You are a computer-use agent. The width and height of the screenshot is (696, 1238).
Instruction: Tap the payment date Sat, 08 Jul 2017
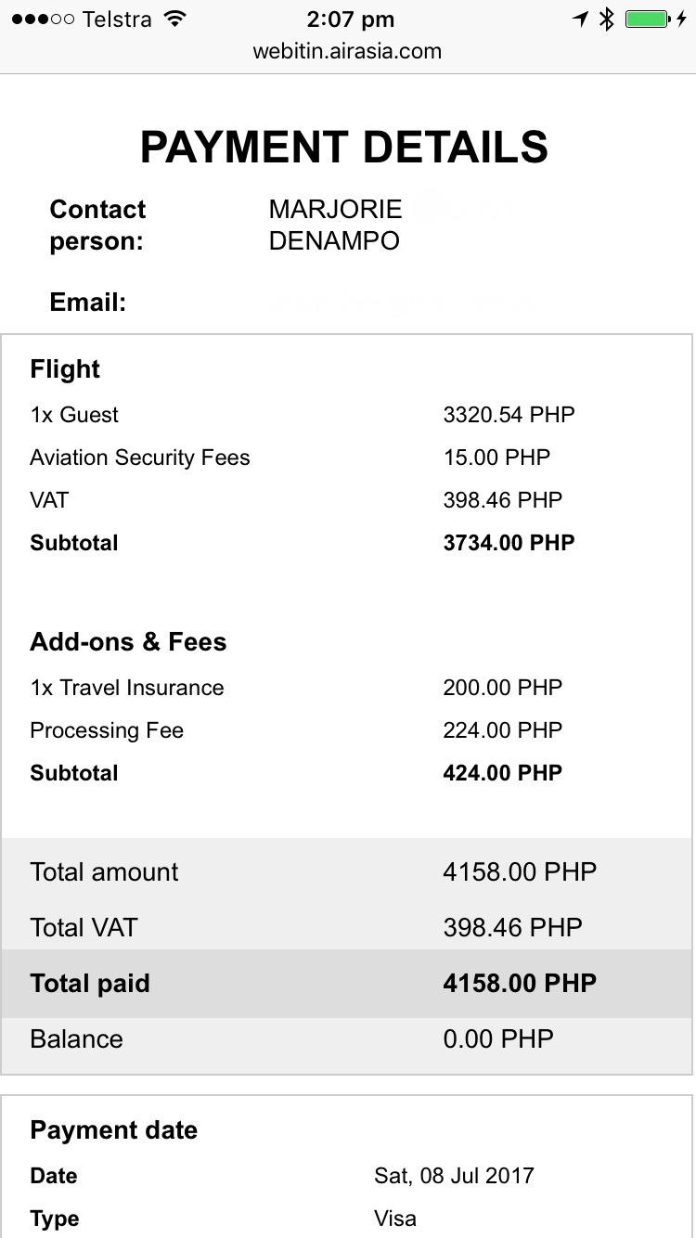tap(454, 1176)
